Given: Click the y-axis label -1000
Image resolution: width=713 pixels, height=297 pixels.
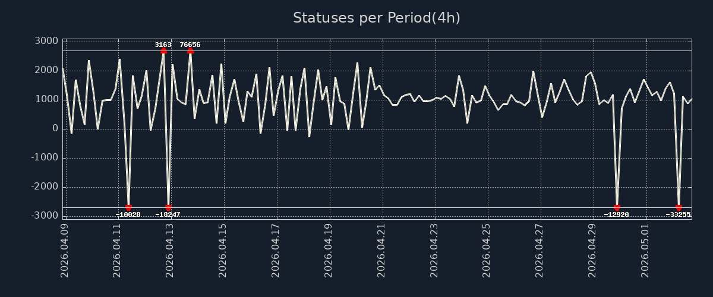Looking at the screenshot, I should (x=43, y=157).
